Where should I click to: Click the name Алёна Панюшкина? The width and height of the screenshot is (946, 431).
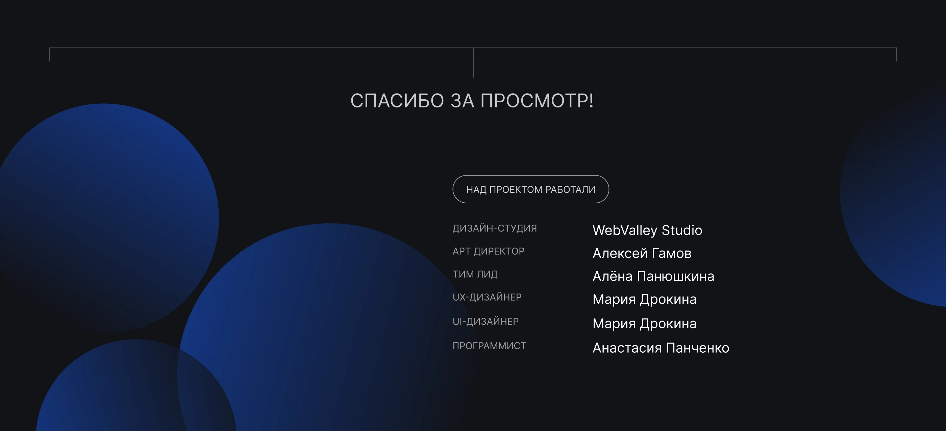click(x=653, y=276)
